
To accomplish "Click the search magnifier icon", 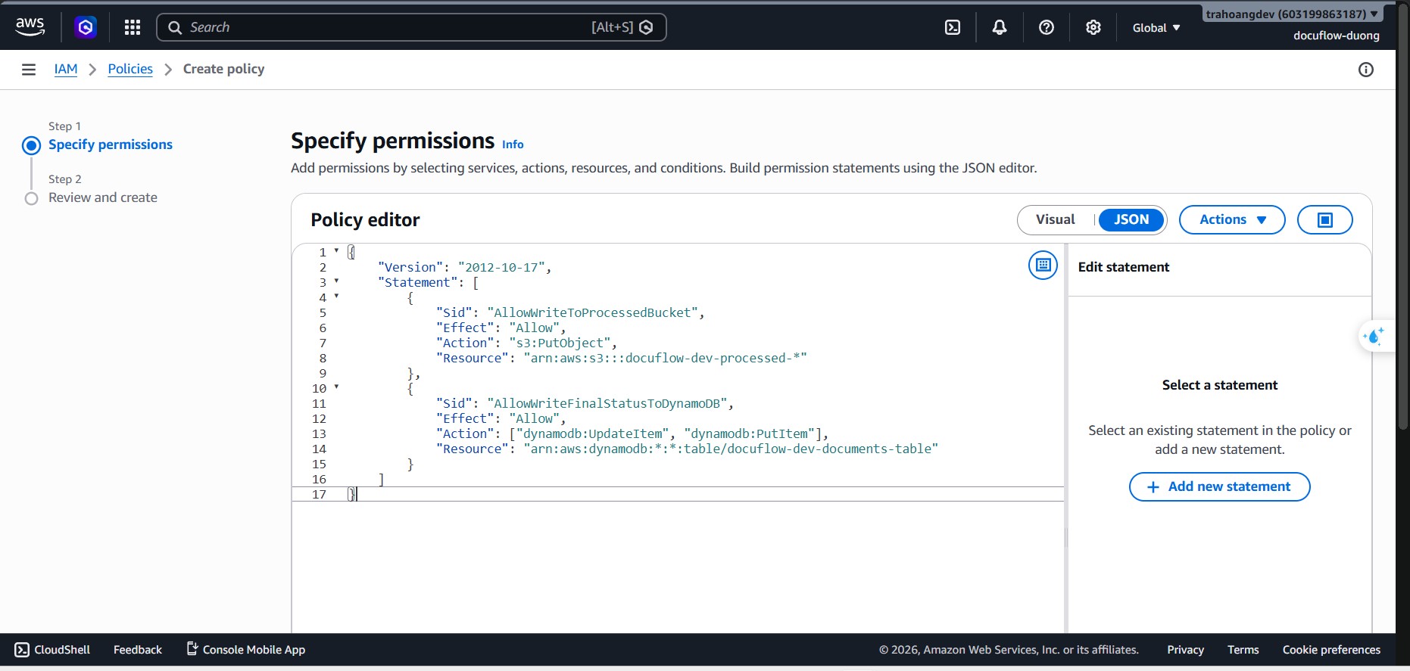I will pyautogui.click(x=175, y=27).
